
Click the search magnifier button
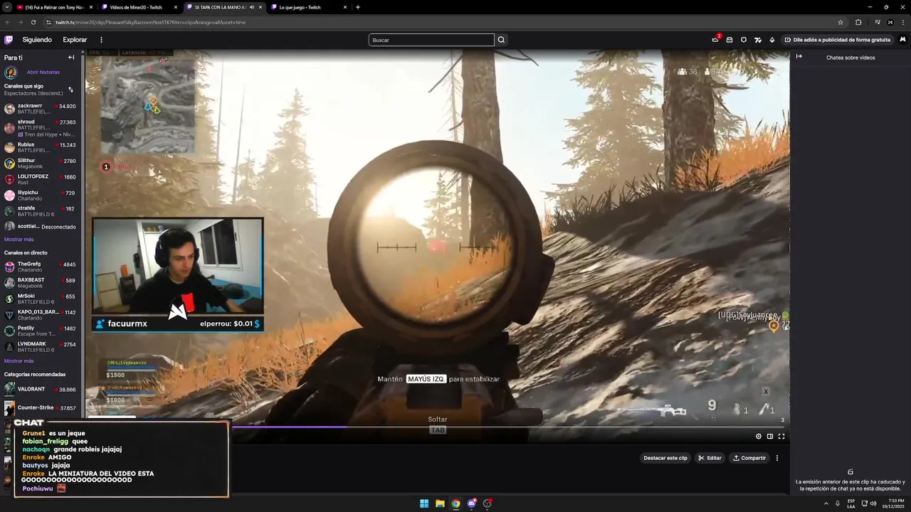[501, 40]
